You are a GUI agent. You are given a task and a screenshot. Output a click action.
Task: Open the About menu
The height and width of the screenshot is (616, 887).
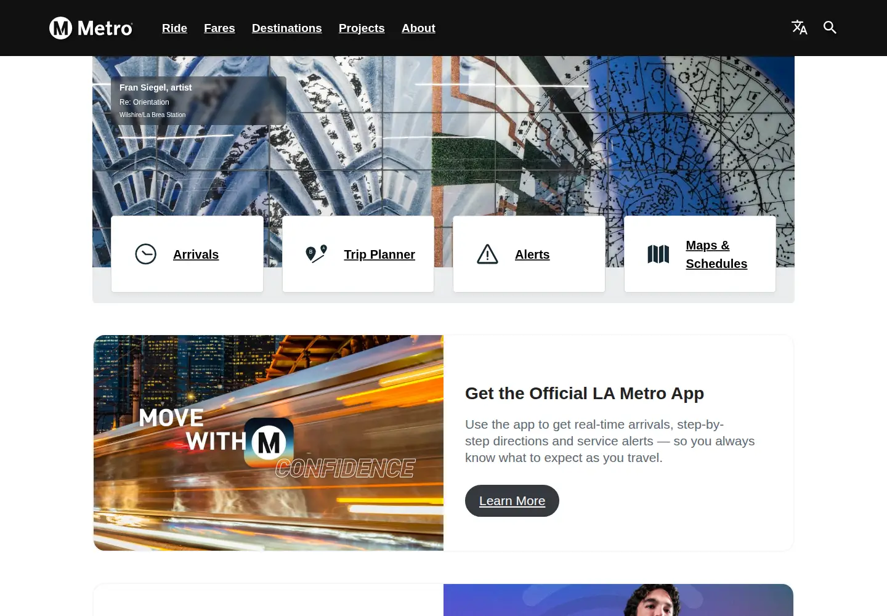click(418, 28)
